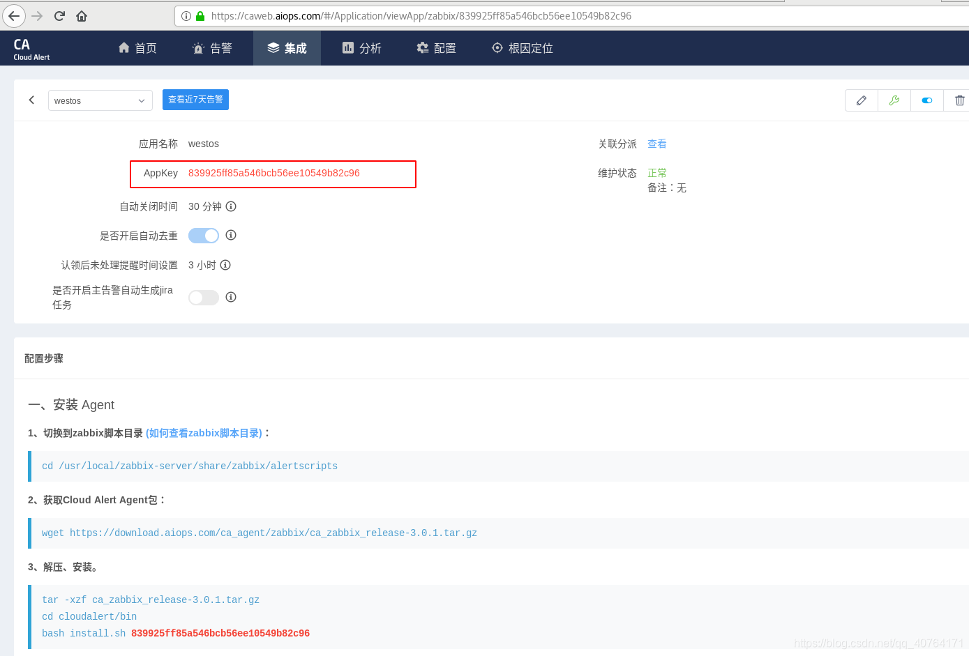Click the green wrench maintenance icon
Screen dimensions: 969x656
[x=894, y=100]
